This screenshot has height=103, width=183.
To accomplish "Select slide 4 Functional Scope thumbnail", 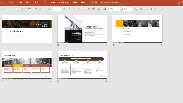I will (27, 65).
